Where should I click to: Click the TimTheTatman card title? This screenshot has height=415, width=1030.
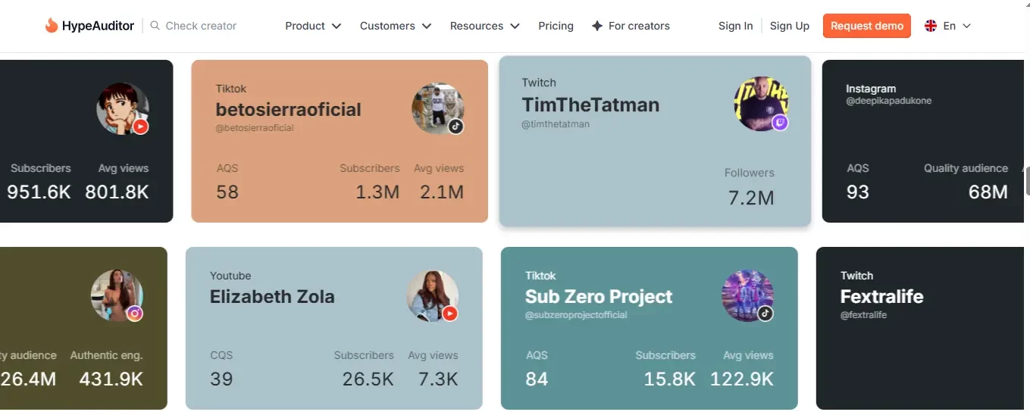pos(590,105)
